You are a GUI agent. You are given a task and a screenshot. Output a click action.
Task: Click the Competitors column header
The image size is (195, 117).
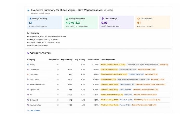pyautogui.click(x=53, y=60)
